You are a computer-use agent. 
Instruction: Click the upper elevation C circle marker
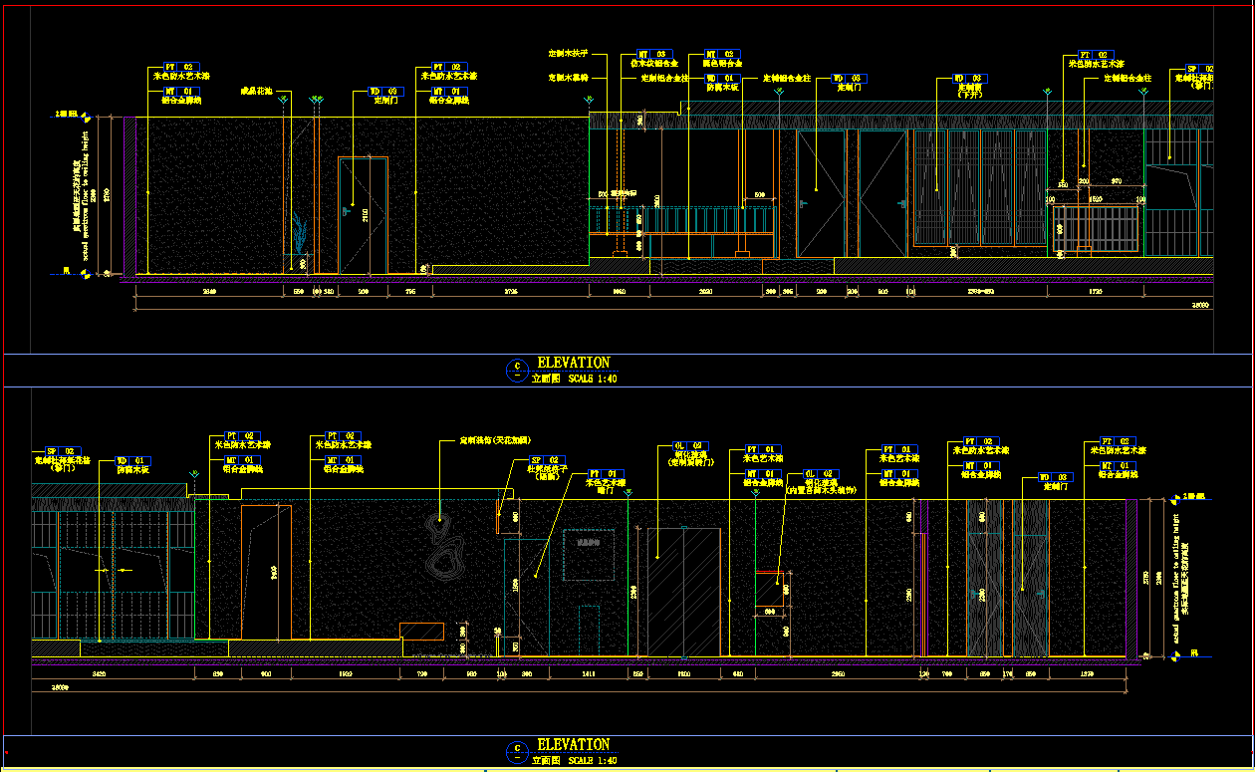(516, 370)
